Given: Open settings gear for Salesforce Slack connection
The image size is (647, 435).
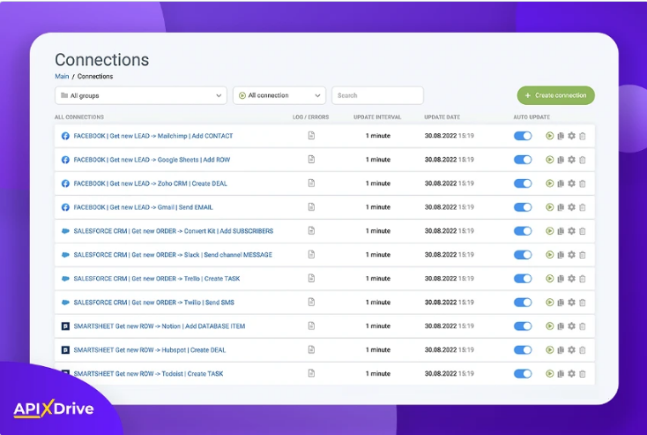Looking at the screenshot, I should point(571,254).
